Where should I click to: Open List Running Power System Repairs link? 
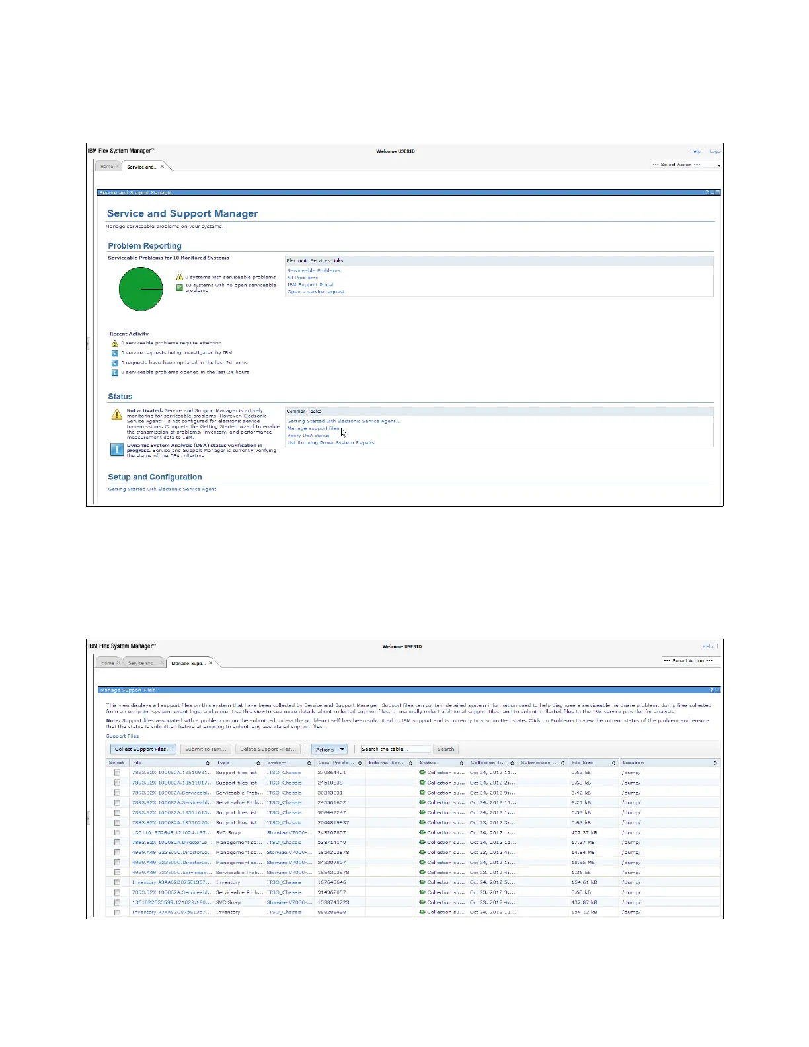coord(330,443)
